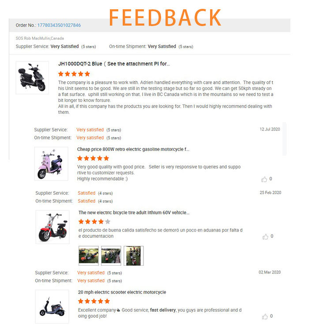
Task: Click the vertical scrollbar beside the 12 Jul 2020 date
Action: (285, 139)
